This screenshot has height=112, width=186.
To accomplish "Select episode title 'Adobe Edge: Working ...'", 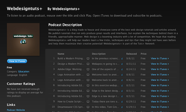I will pyautogui.click(x=71, y=69).
